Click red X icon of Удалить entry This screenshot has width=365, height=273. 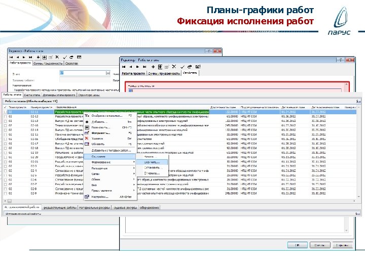point(87,139)
